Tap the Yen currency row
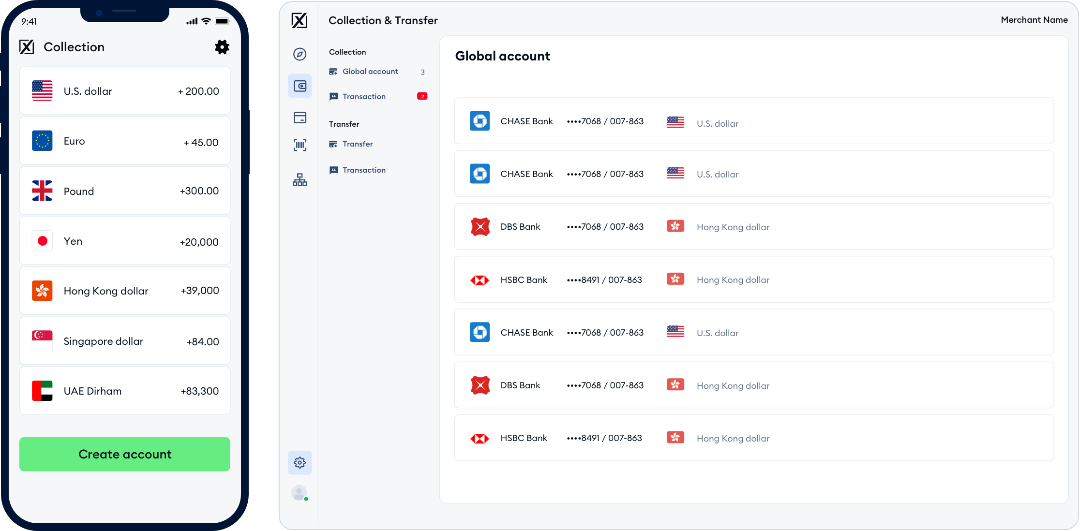The width and height of the screenshot is (1080, 531). pyautogui.click(x=125, y=241)
